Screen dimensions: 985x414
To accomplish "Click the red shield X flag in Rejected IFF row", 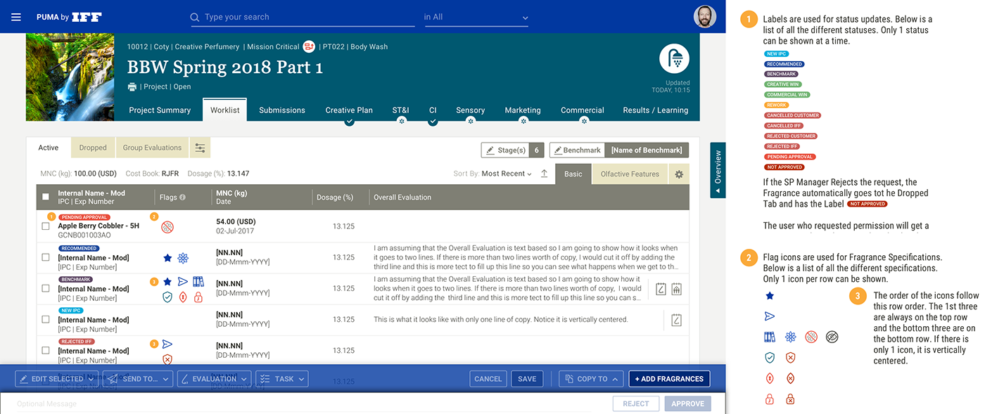I will point(167,359).
